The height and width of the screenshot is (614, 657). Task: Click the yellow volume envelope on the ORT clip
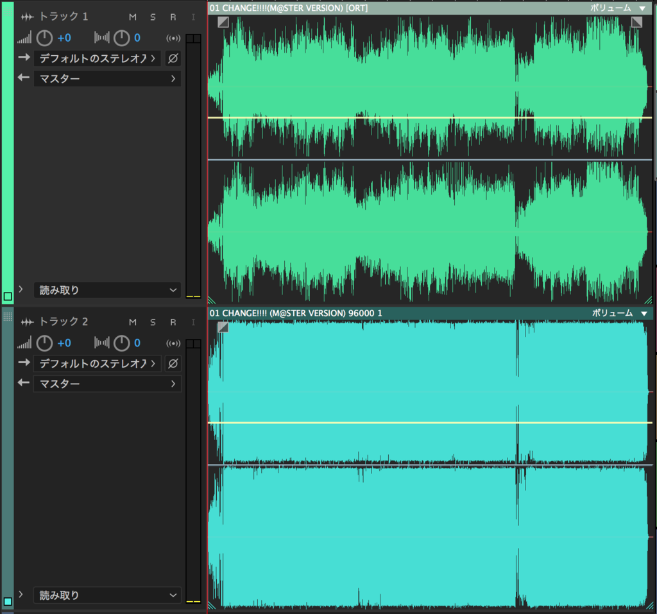coord(430,118)
